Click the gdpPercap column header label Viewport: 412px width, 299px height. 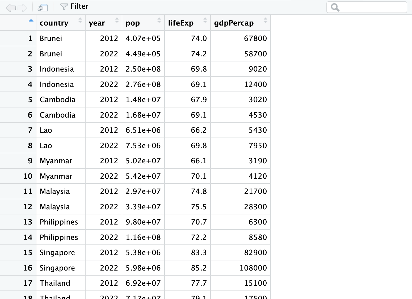(x=234, y=23)
